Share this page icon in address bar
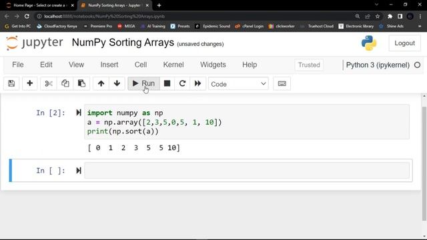427x240 pixels. click(x=368, y=16)
